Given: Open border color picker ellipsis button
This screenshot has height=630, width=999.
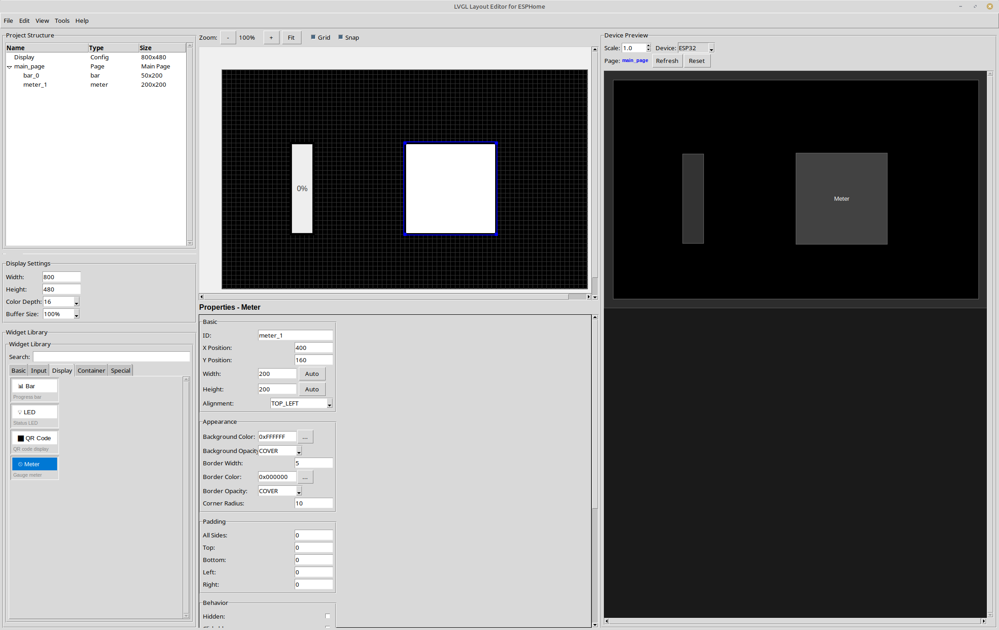Looking at the screenshot, I should coord(305,477).
